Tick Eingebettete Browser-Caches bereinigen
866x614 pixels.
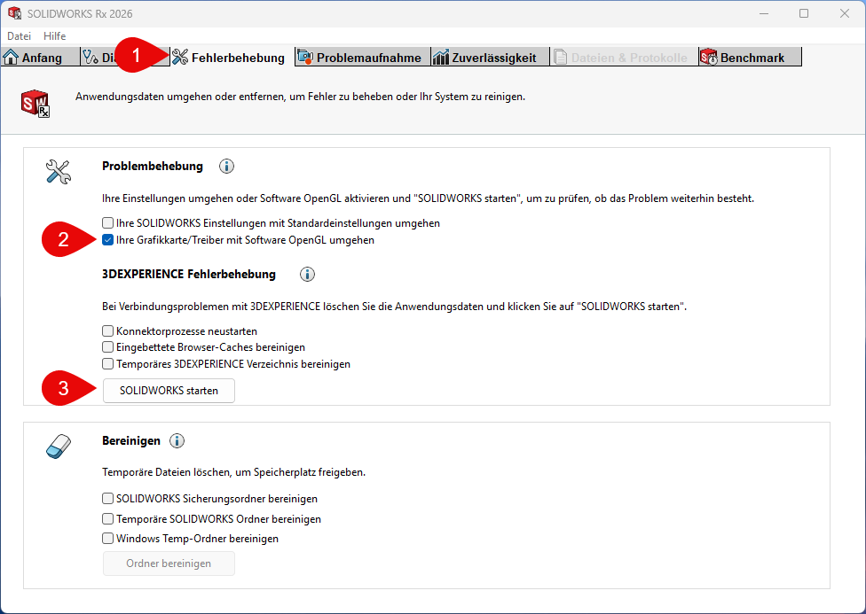108,347
